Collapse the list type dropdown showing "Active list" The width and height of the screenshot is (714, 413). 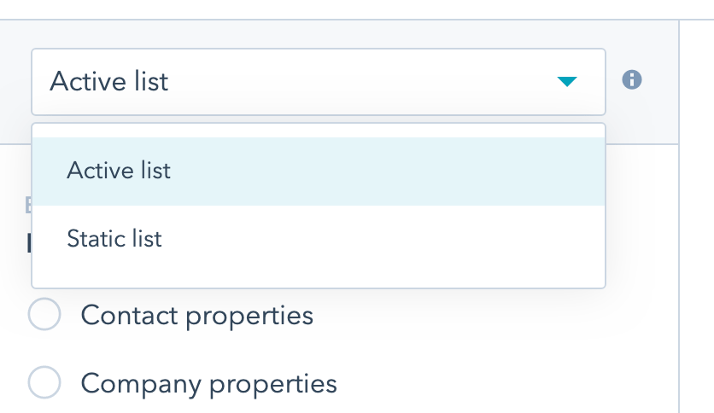tap(318, 82)
